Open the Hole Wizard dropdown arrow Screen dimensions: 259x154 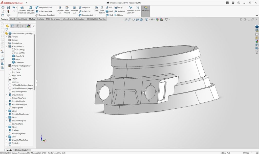(x=67, y=16)
